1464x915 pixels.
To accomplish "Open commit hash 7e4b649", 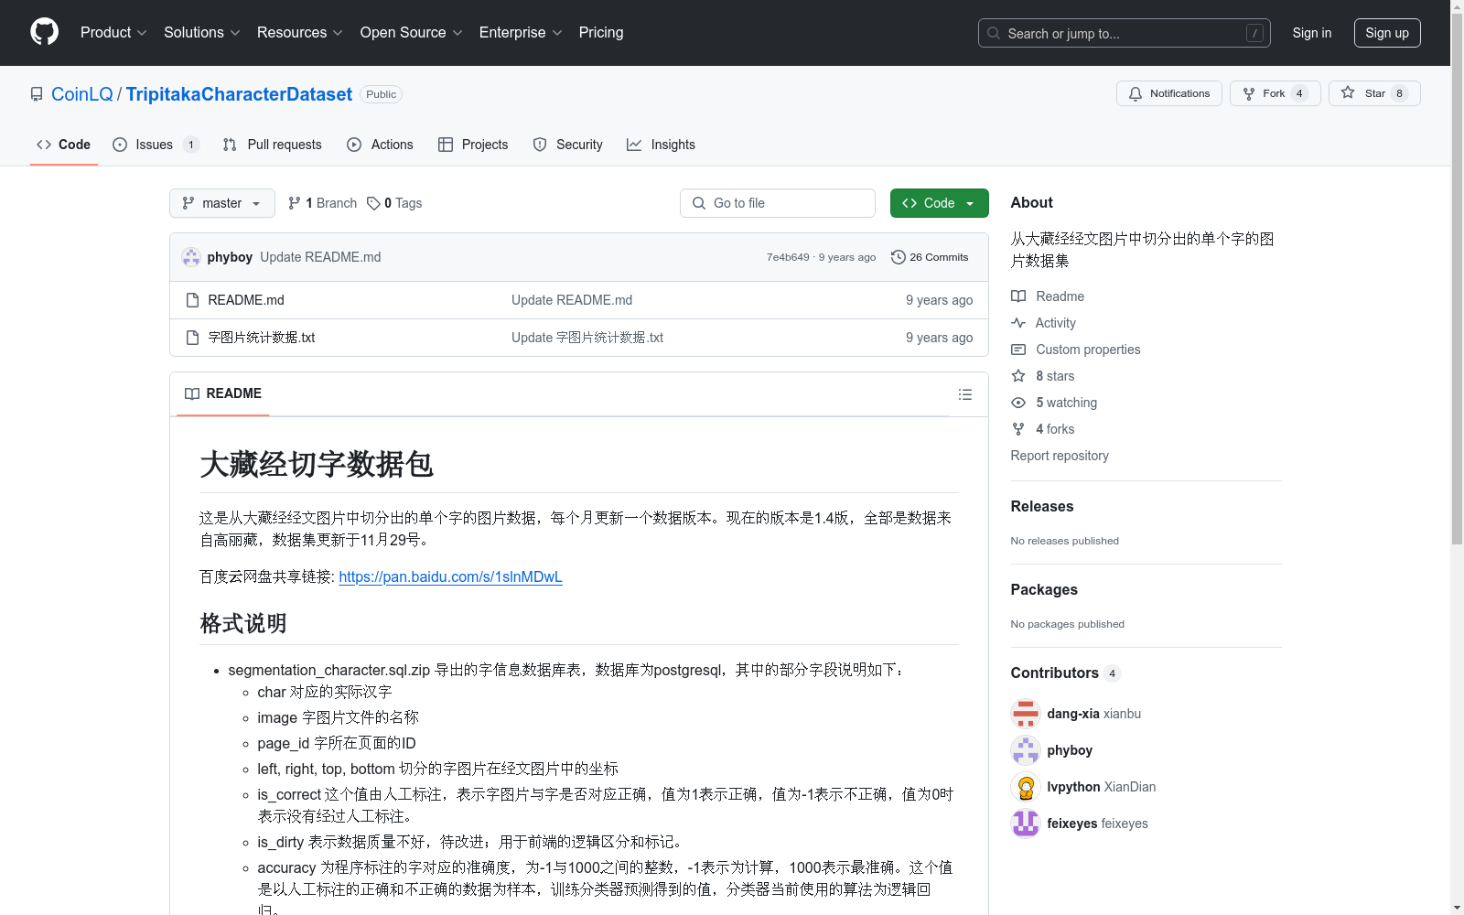I will (x=788, y=257).
